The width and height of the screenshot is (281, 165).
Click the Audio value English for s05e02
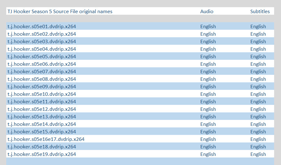[x=208, y=34]
